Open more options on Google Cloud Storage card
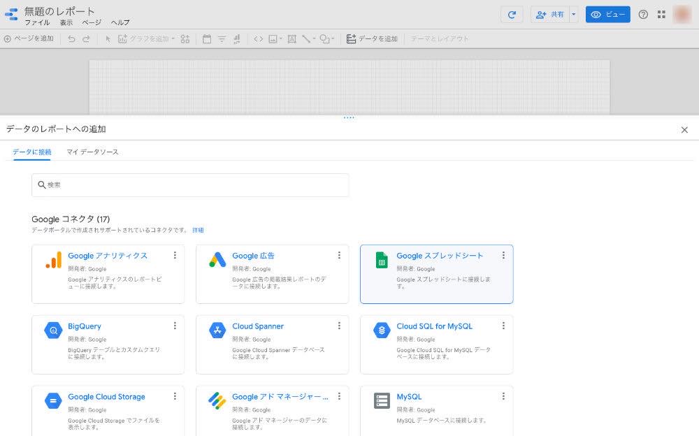 175,396
